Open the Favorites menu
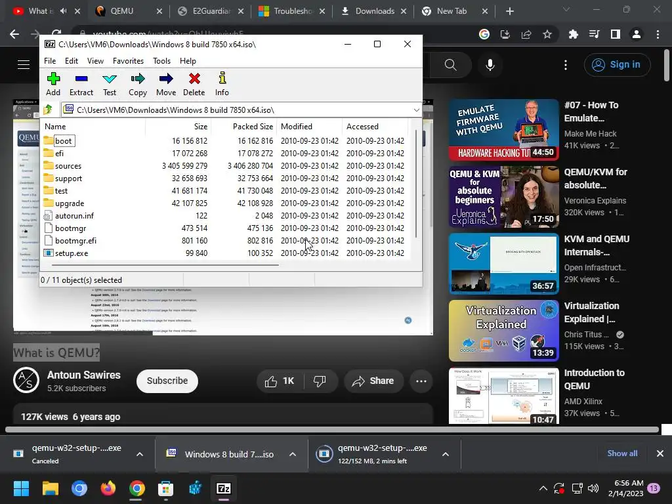The image size is (672, 504). (x=128, y=61)
